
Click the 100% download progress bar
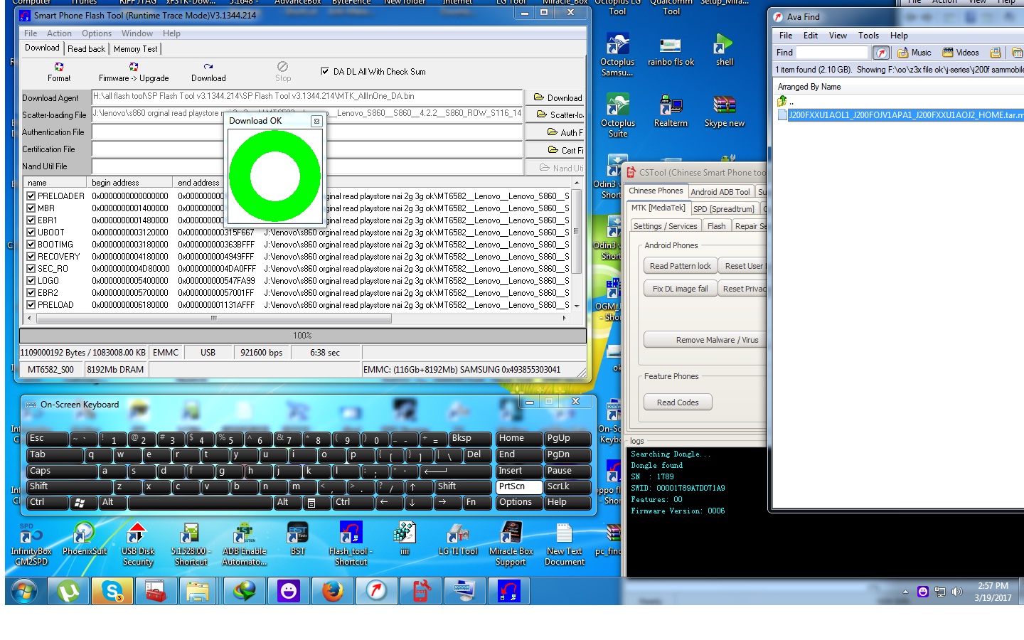tap(303, 336)
